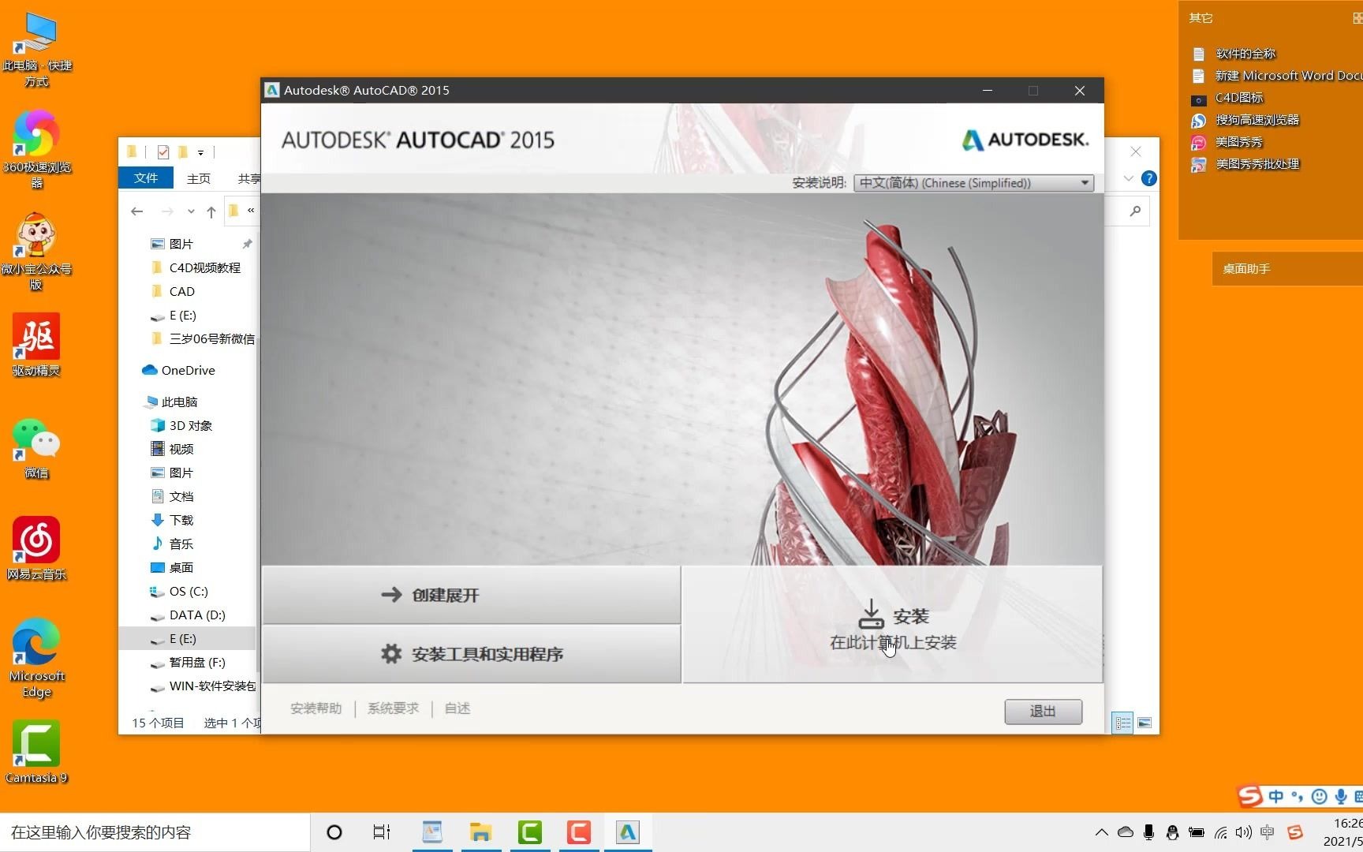Select 桌面 folder in navigation pane
The image size is (1363, 852).
tap(181, 568)
